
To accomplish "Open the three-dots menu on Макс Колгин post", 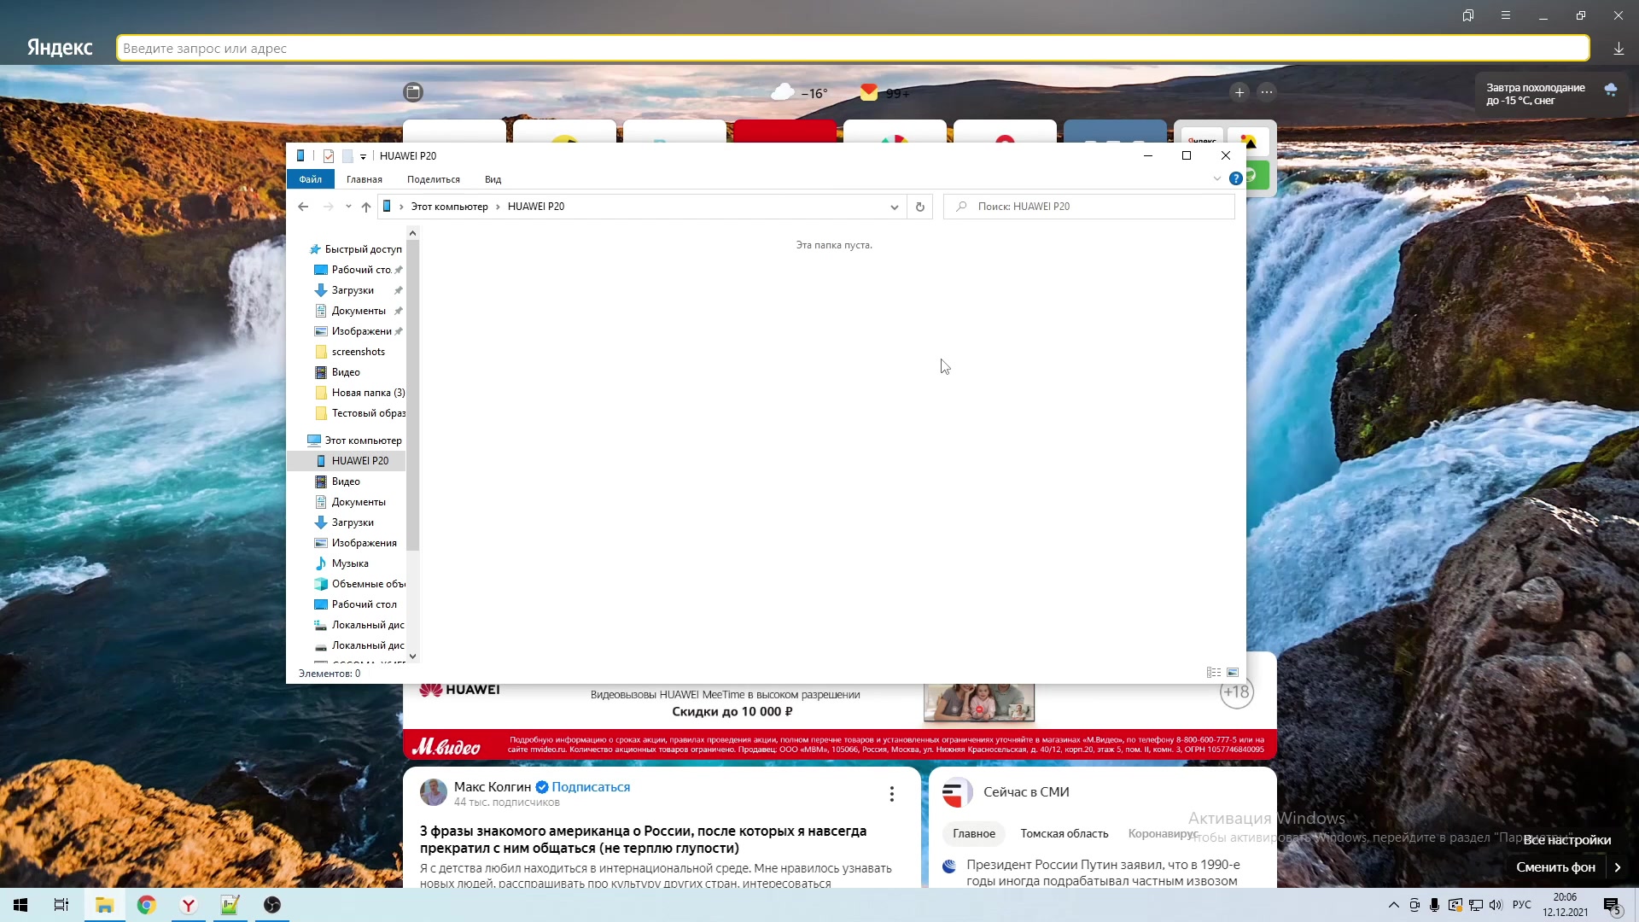I will tap(891, 794).
